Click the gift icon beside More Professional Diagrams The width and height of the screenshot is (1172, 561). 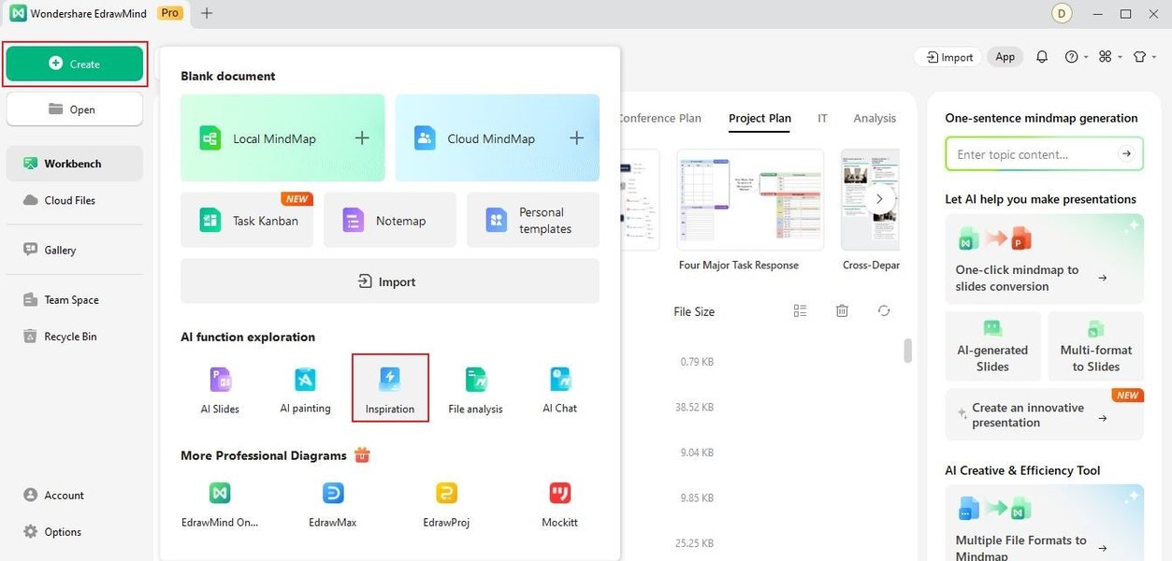[x=362, y=455]
